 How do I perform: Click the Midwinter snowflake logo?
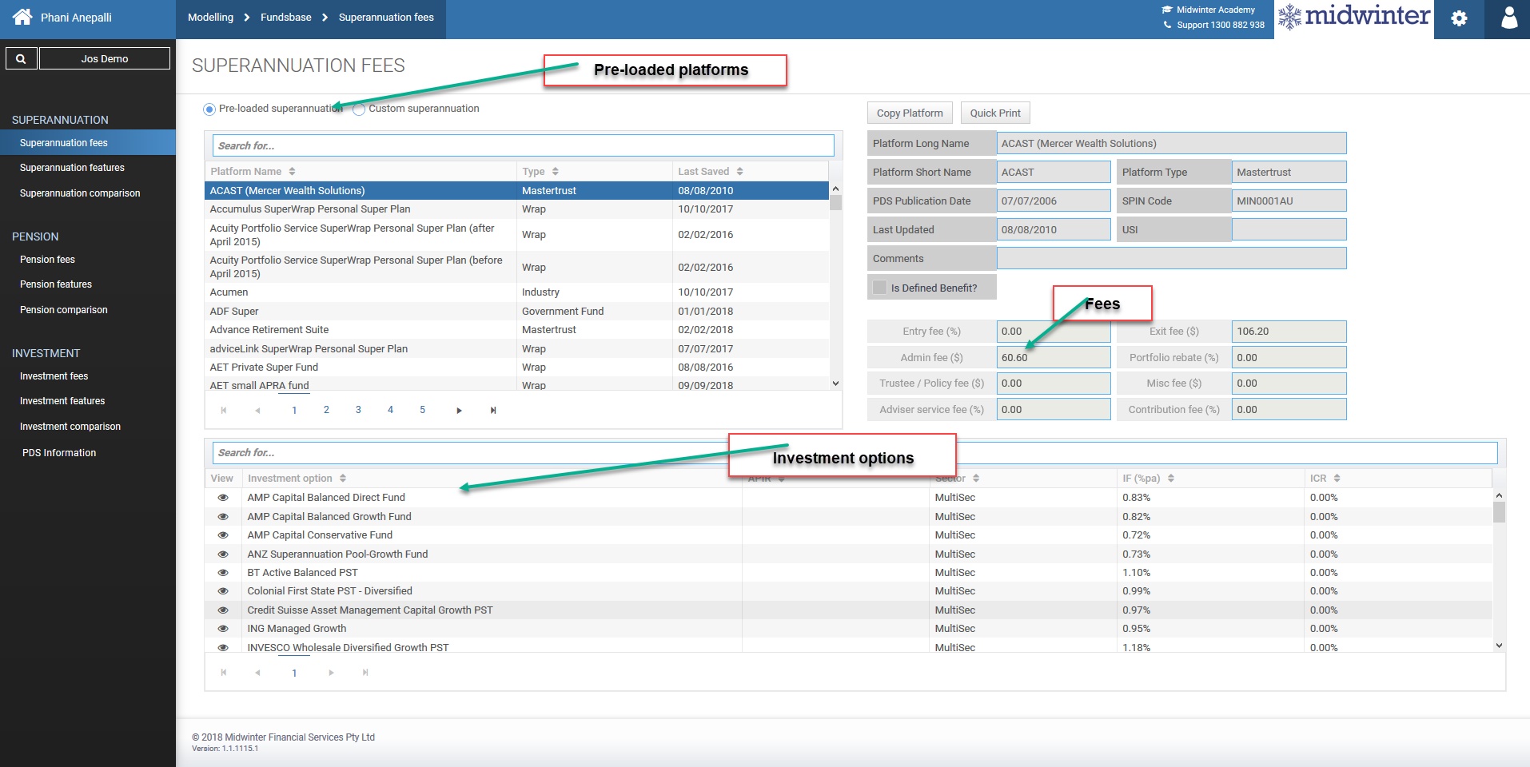[1289, 17]
